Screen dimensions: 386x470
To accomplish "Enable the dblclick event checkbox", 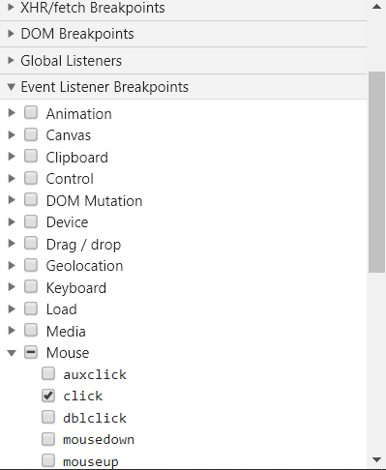I will coord(48,417).
